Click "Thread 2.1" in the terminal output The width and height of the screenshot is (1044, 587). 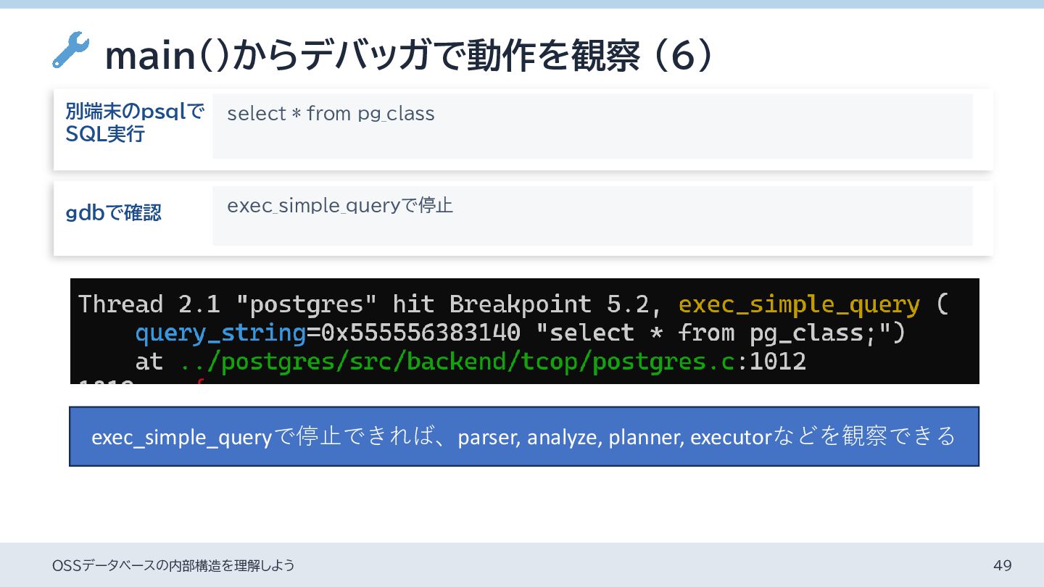(149, 304)
